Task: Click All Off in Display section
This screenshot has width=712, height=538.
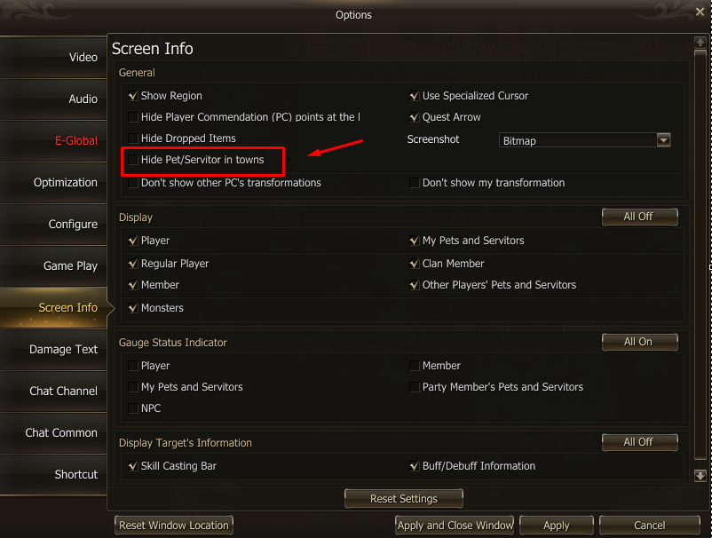Action: tap(639, 217)
